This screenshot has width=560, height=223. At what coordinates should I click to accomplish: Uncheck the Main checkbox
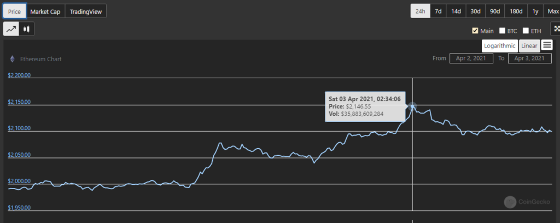pyautogui.click(x=475, y=31)
